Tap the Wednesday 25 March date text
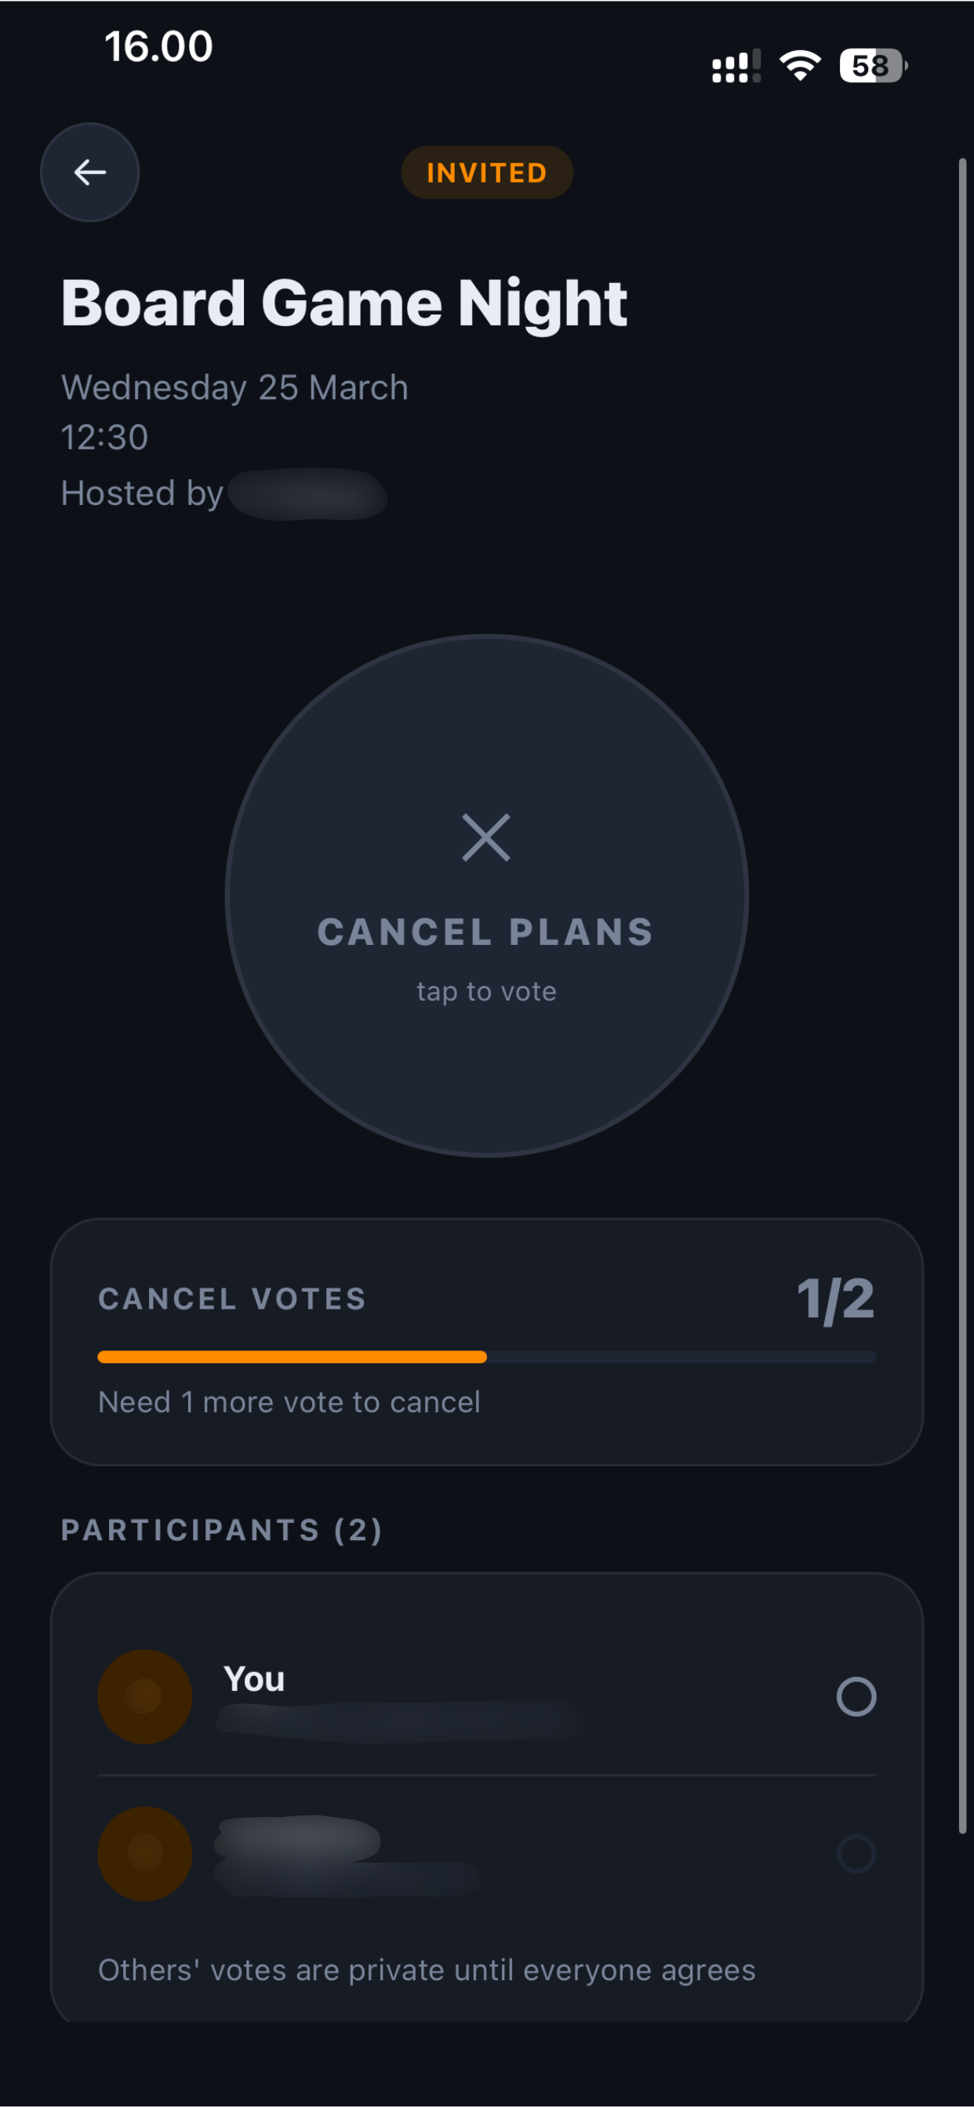This screenshot has width=974, height=2108. [x=235, y=388]
